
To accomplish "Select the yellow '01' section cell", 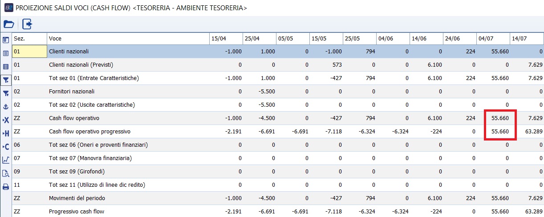I will [29, 52].
